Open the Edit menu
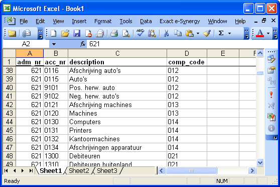The image size is (280, 187). pos(40,21)
